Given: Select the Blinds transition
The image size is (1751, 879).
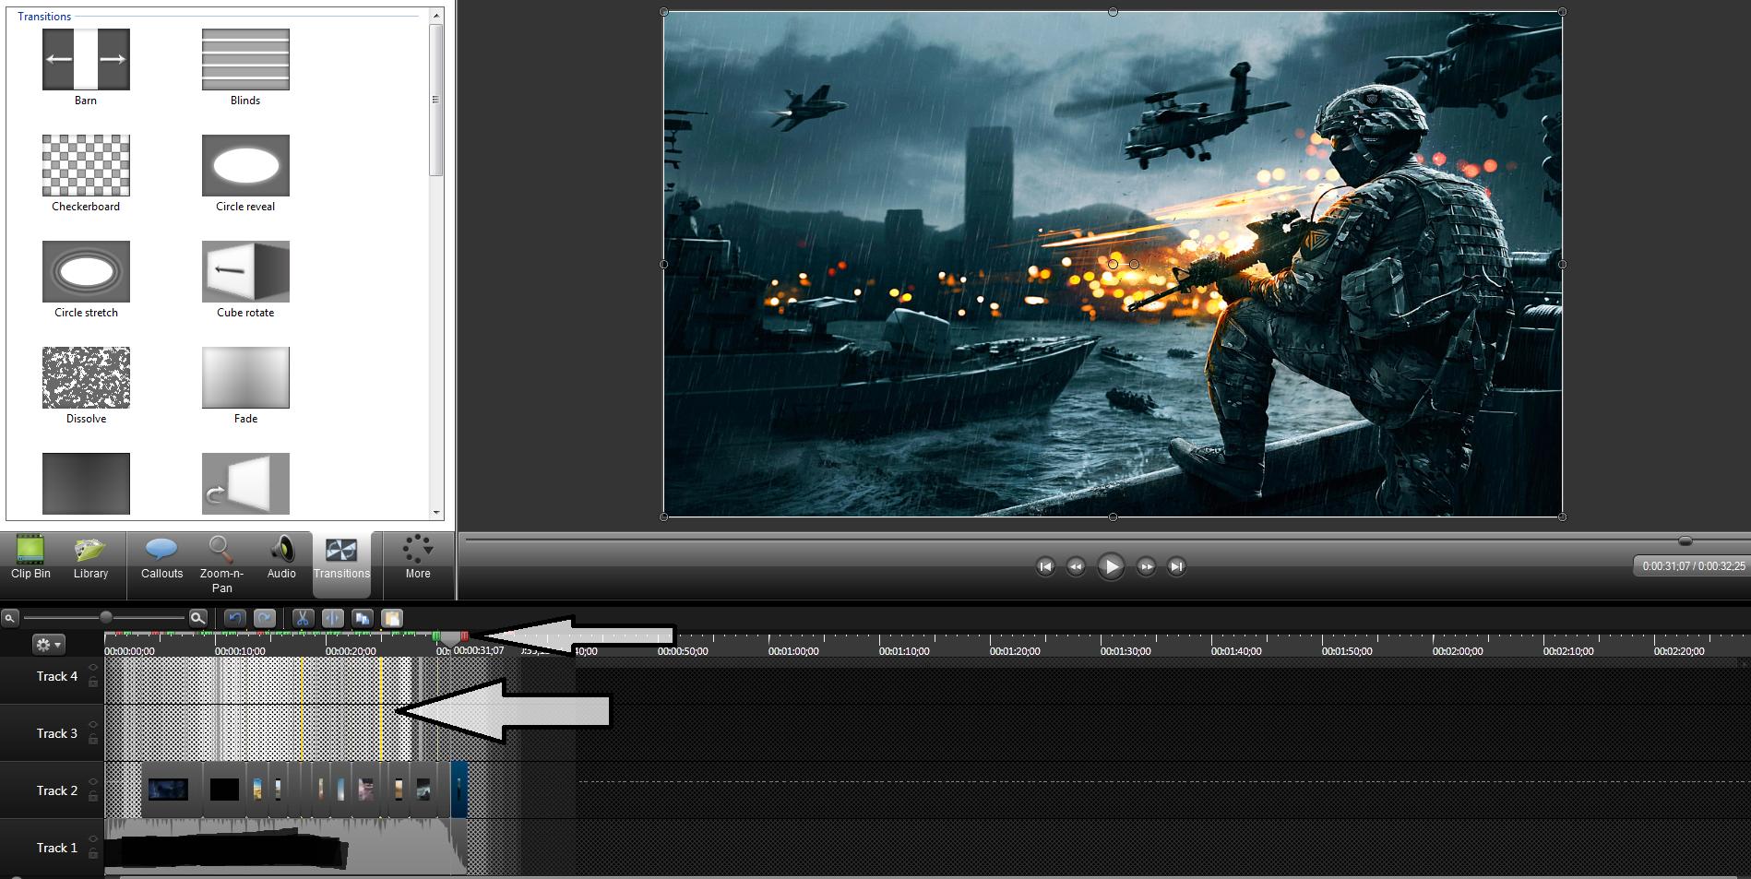Looking at the screenshot, I should [x=245, y=67].
